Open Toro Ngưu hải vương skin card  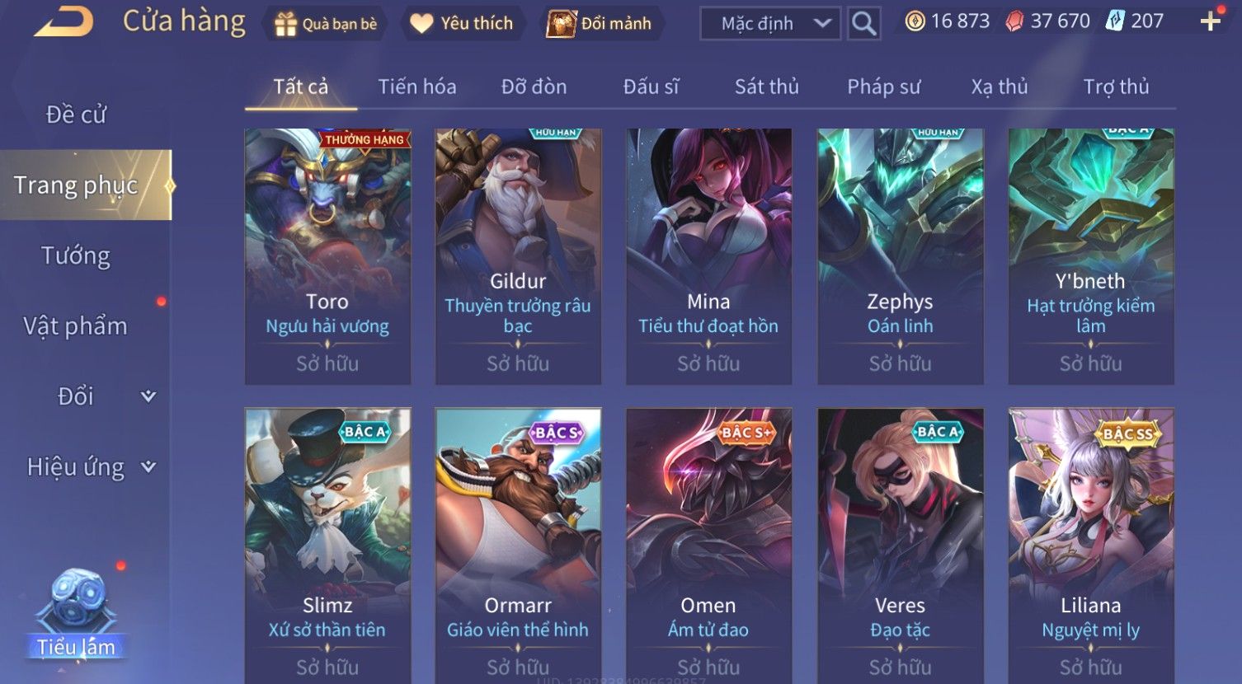coord(327,256)
